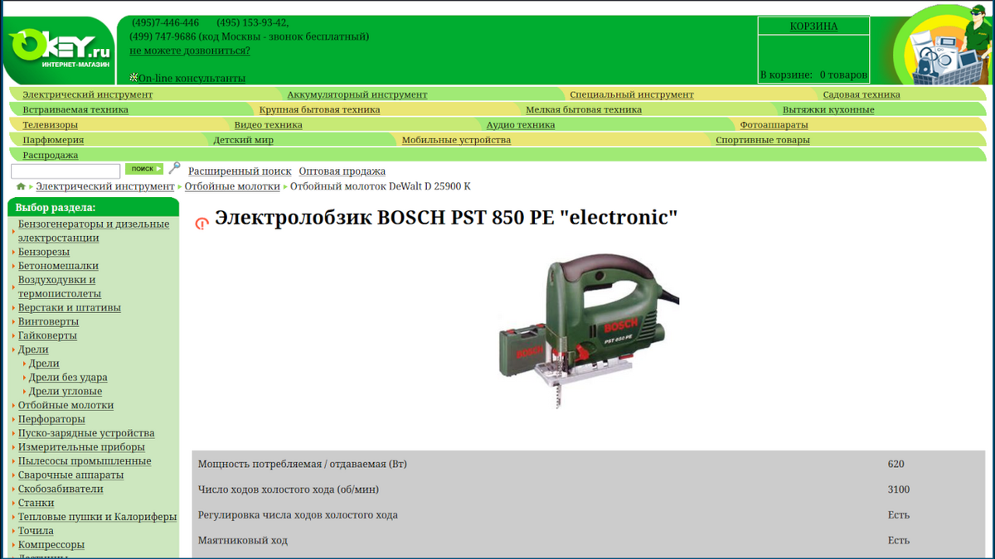Click the product title 'Электролобзик BOSCH PST 850 PE'

tap(446, 218)
